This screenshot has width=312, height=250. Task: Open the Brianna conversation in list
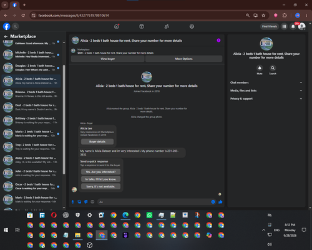pyautogui.click(x=31, y=94)
